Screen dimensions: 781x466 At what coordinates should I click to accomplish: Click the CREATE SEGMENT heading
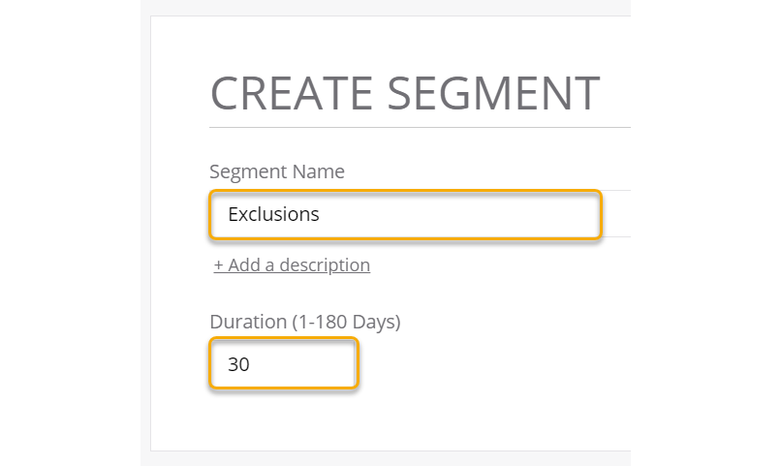[404, 93]
